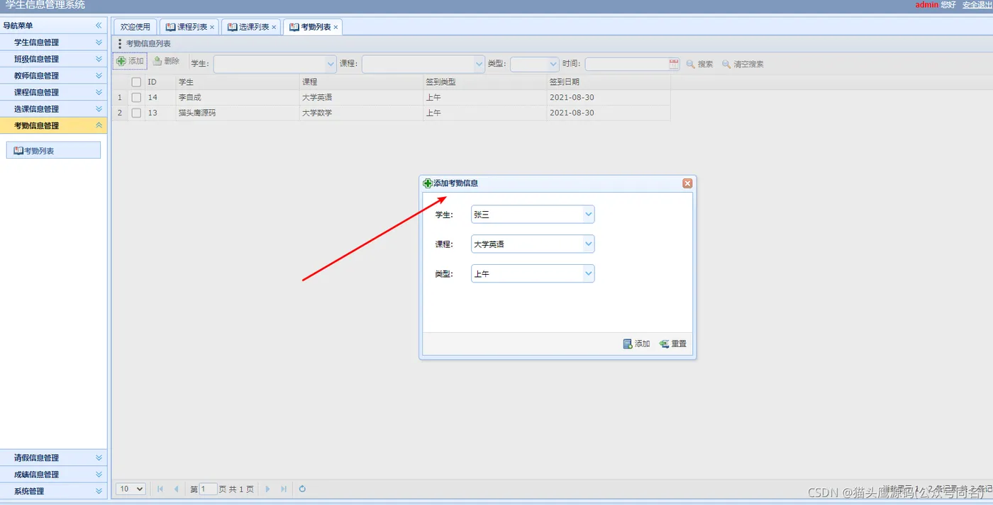Go to first page in pagination bar
This screenshot has width=993, height=505.
point(160,489)
